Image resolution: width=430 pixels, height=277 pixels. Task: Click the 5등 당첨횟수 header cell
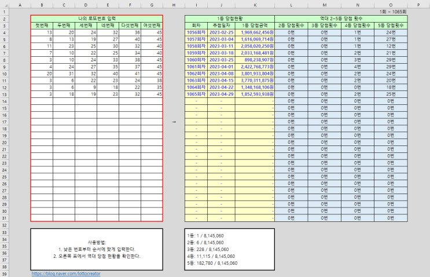(391, 25)
